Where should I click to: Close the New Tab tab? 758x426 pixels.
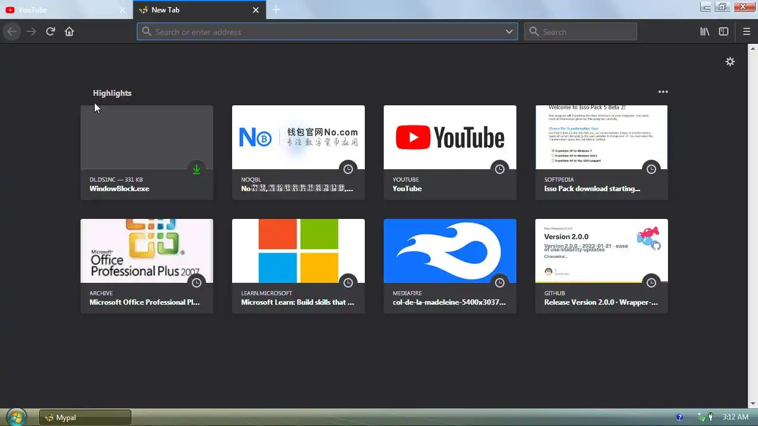tap(256, 10)
